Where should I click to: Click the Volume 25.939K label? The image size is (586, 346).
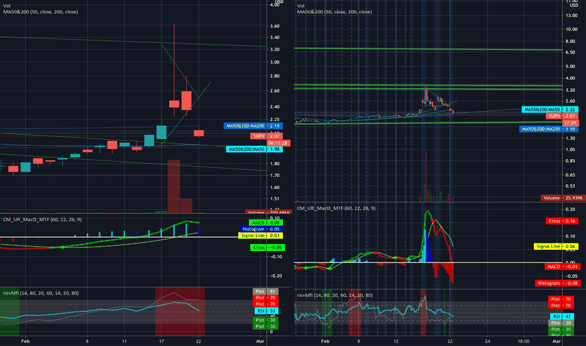pyautogui.click(x=563, y=198)
